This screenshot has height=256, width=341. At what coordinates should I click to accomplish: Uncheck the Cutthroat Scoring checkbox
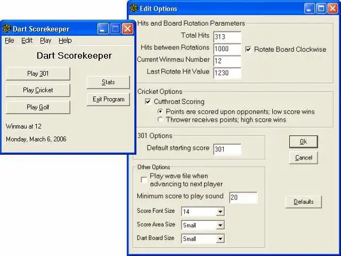(148, 101)
